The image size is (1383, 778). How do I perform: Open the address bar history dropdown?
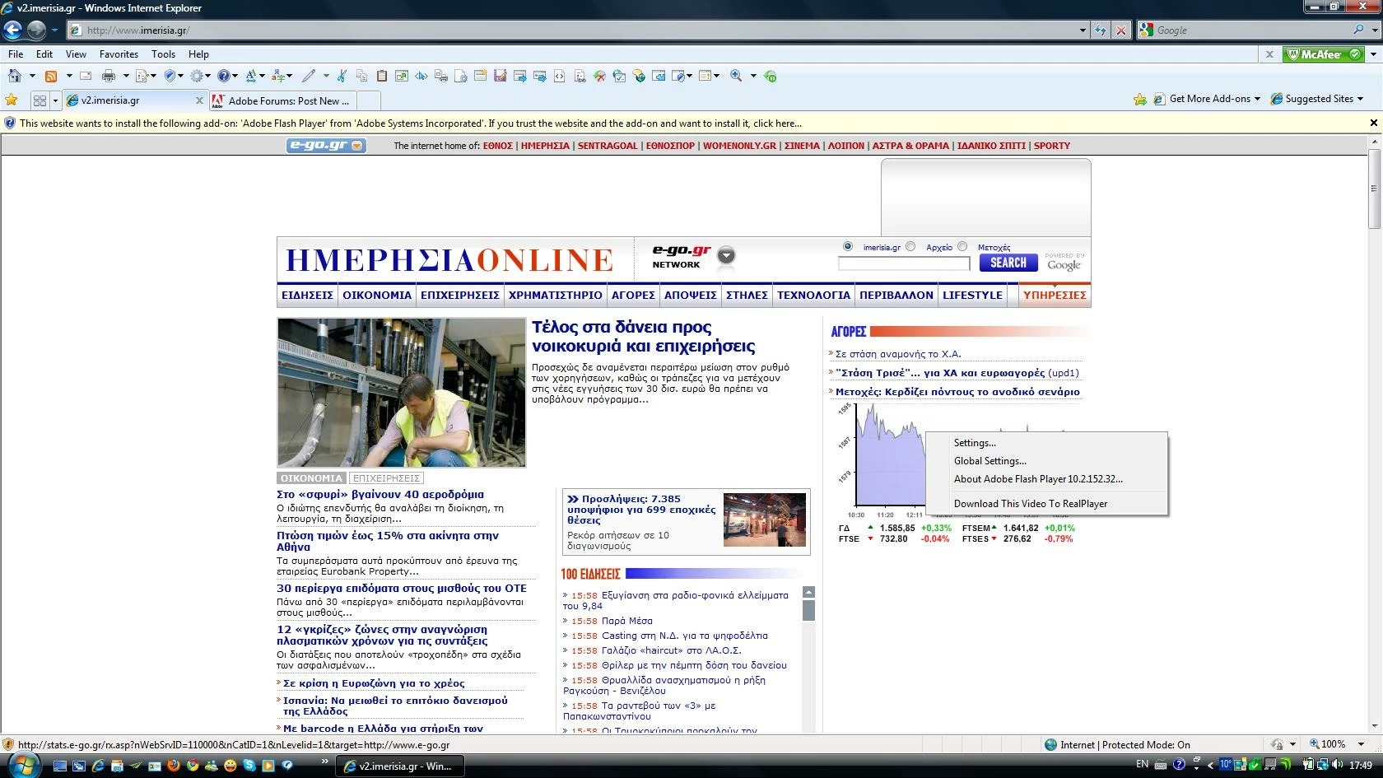coord(1083,30)
